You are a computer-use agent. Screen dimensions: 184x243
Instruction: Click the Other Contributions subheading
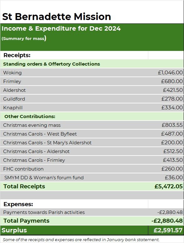point(30,117)
